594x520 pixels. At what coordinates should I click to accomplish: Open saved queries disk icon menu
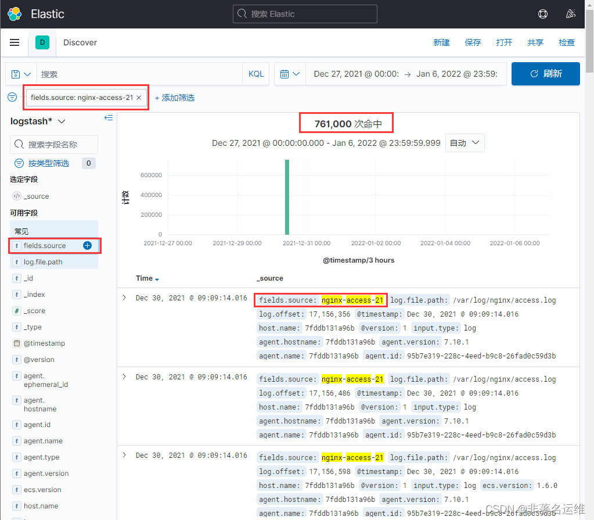(x=21, y=74)
